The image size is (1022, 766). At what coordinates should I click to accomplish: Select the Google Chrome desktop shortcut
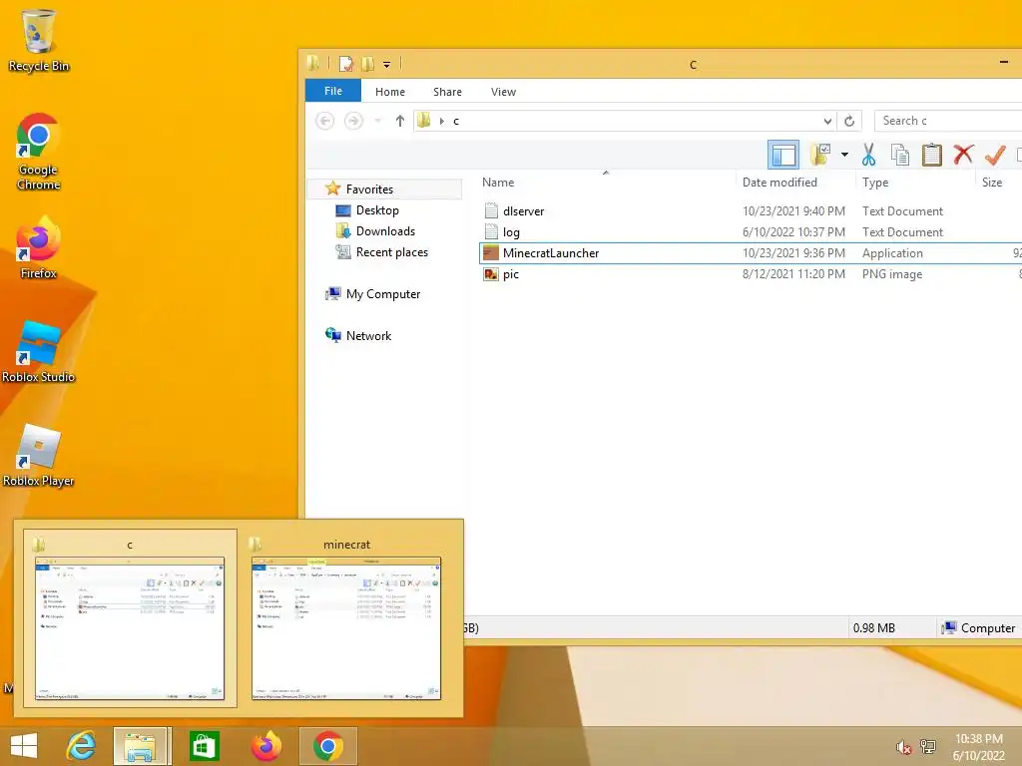(39, 152)
